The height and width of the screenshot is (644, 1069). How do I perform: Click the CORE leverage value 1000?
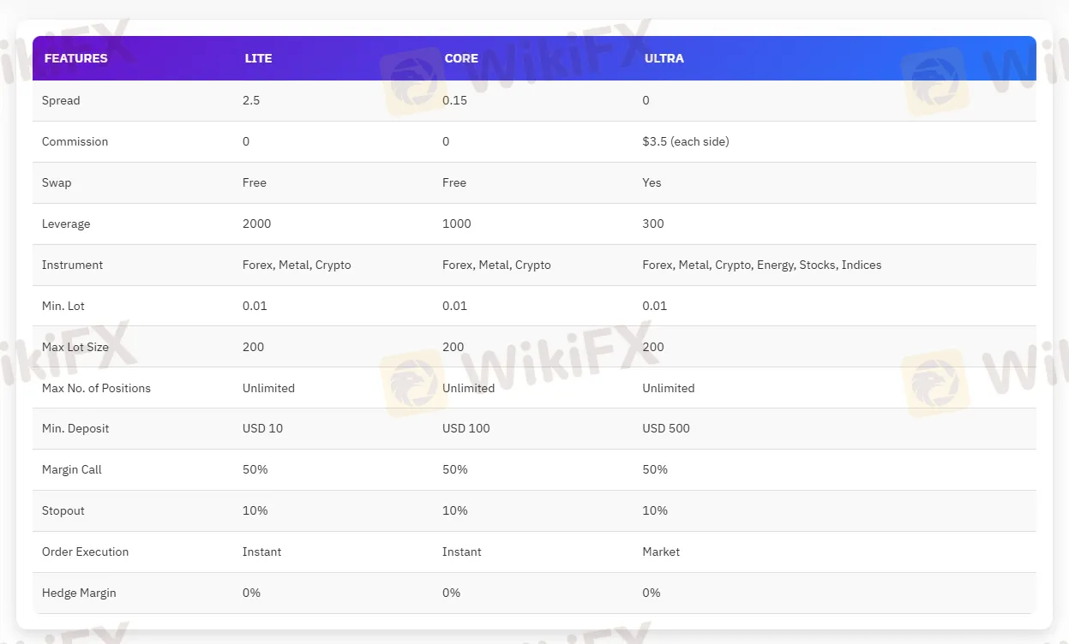click(456, 224)
